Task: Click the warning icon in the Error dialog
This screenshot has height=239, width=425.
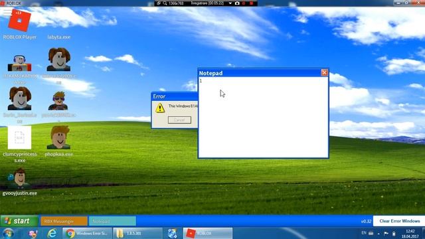Action: [x=160, y=108]
